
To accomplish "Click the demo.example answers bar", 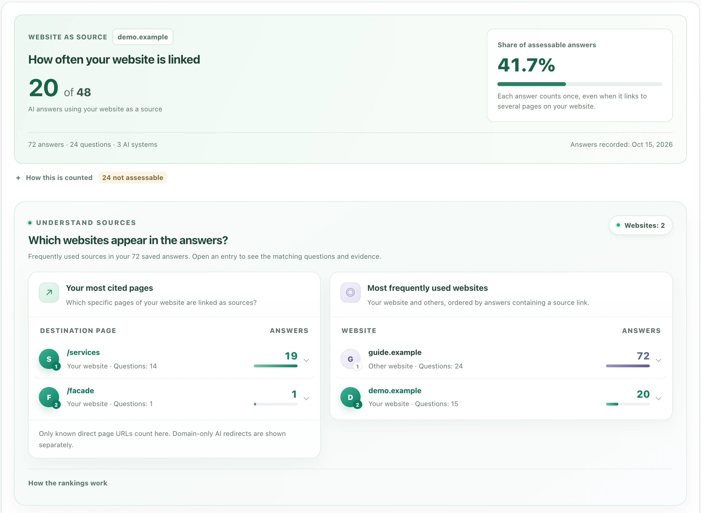I will coord(628,404).
